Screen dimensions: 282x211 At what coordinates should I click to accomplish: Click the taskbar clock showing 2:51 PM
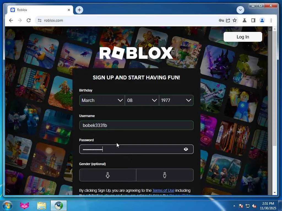268,206
